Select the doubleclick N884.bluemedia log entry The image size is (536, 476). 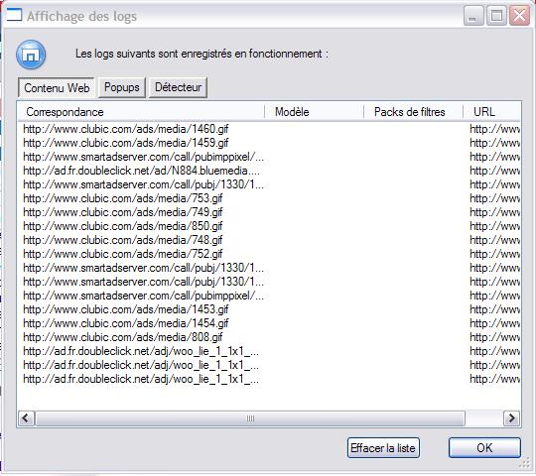click(x=142, y=171)
